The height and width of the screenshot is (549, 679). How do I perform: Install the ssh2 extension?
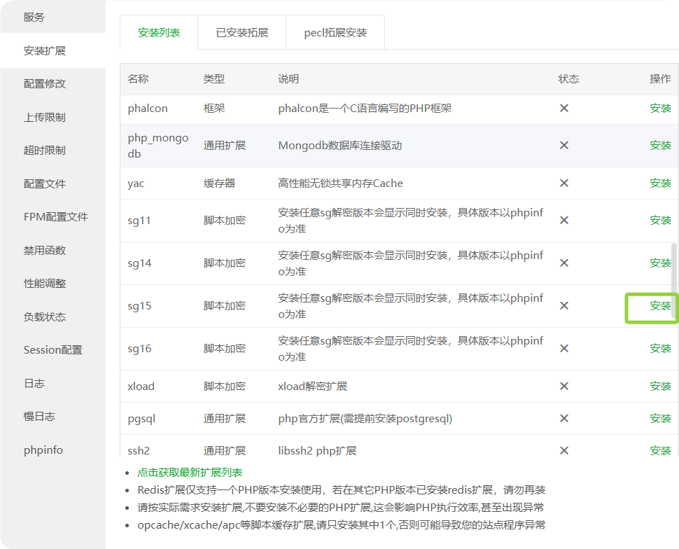pos(659,450)
